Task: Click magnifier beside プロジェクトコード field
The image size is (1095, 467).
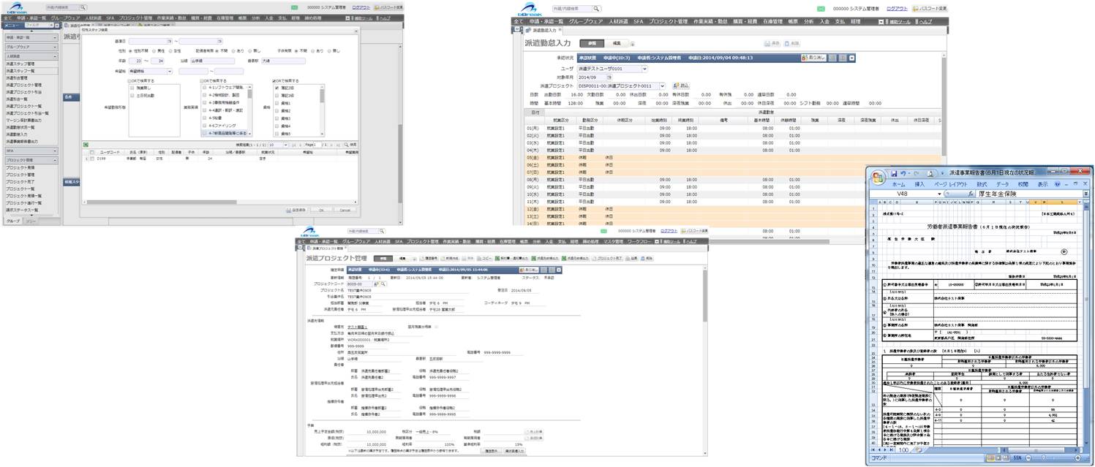Action: 383,284
